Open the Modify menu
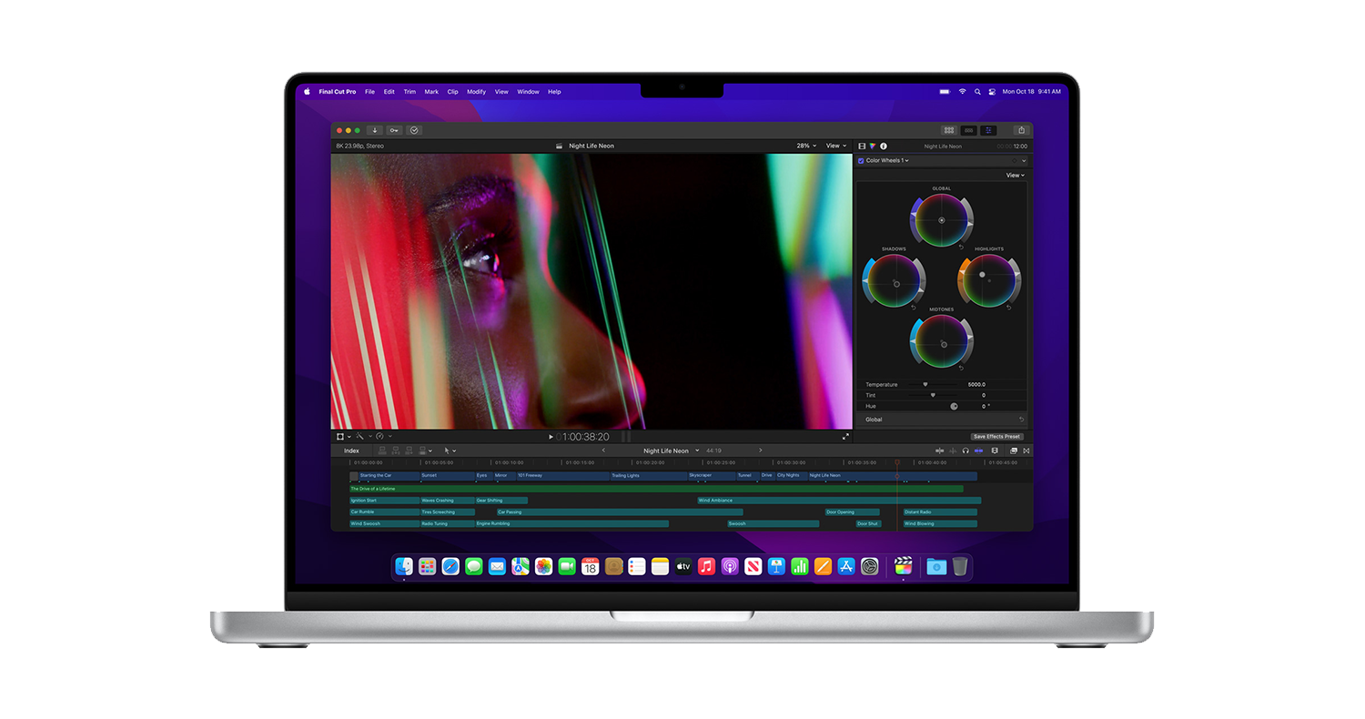Viewport: 1365px width, 719px height. pos(476,92)
